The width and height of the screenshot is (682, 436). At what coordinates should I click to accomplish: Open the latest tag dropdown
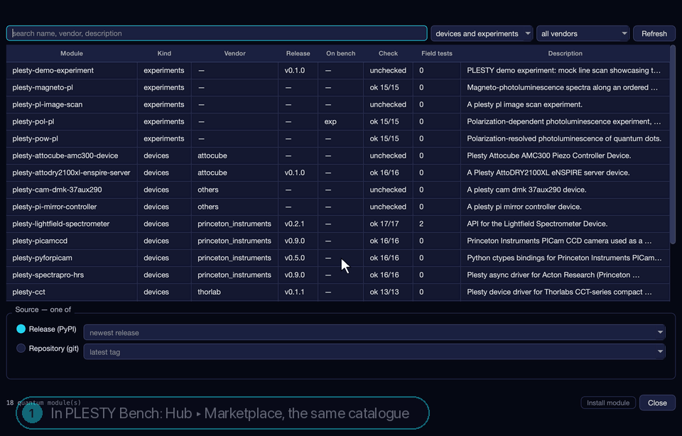click(x=374, y=351)
